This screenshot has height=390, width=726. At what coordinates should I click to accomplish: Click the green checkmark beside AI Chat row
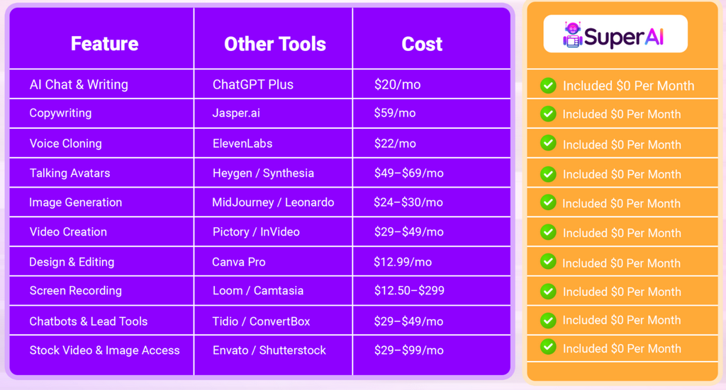548,86
